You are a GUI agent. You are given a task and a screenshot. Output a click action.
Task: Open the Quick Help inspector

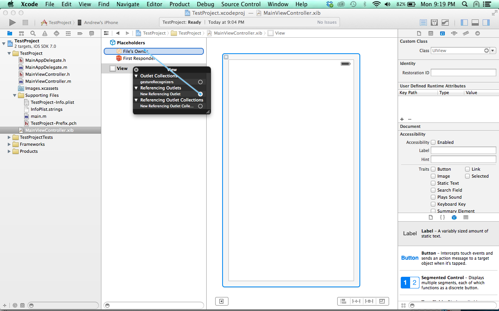431,33
